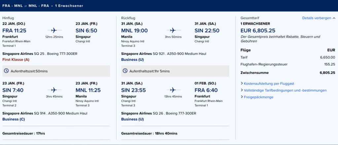Viewport: 338px width, 145px height.
Task: Click the First Klasse (A) fare class
Action: pyautogui.click(x=16, y=59)
